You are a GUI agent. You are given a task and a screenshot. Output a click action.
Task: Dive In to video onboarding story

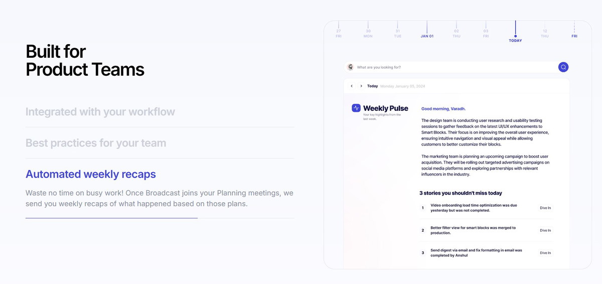[545, 208]
